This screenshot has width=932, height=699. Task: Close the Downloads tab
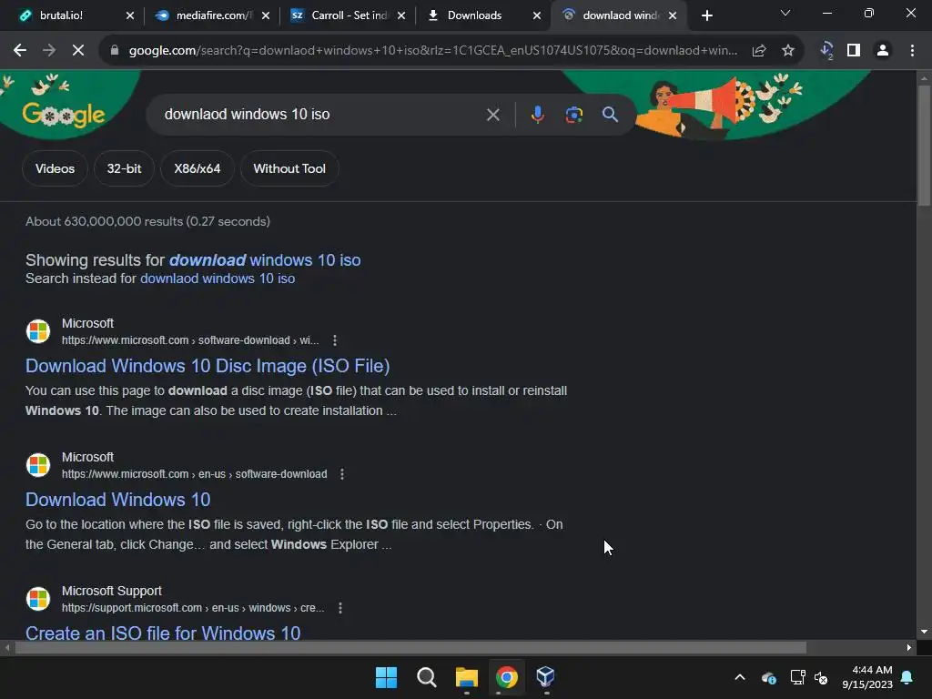537,15
